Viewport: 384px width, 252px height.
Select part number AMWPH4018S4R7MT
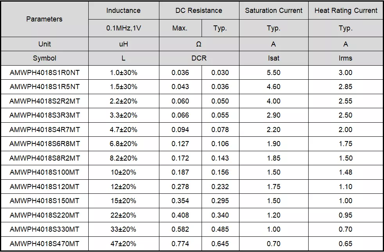click(44, 130)
